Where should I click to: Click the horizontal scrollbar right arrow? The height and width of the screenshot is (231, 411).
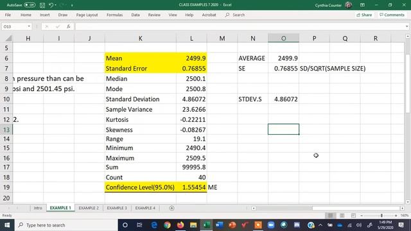[402, 208]
